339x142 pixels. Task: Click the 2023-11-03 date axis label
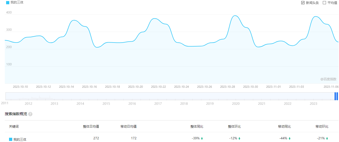click(296, 87)
